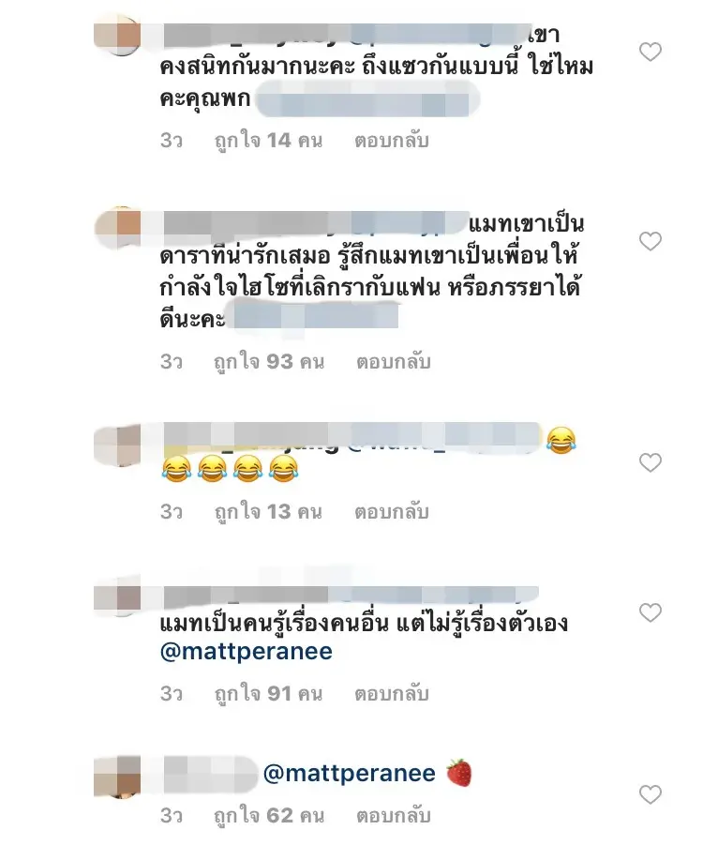
Task: Like the comment with 91 likes
Action: pyautogui.click(x=651, y=612)
